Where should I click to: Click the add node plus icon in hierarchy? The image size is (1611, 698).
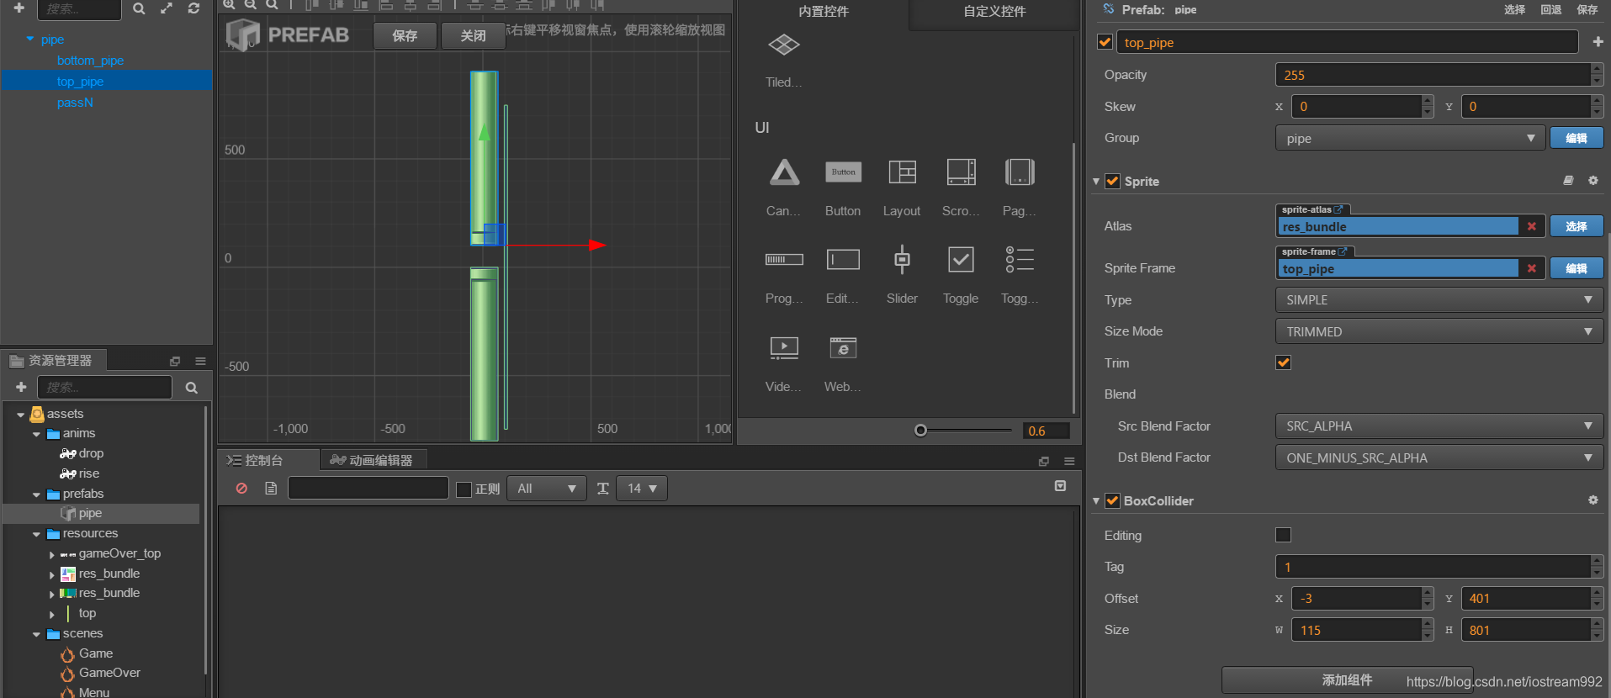[x=19, y=8]
